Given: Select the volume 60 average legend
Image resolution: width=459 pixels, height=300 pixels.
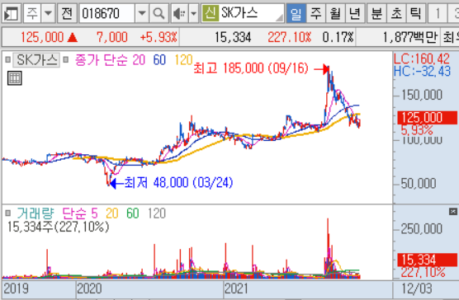Looking at the screenshot, I should click(133, 213).
